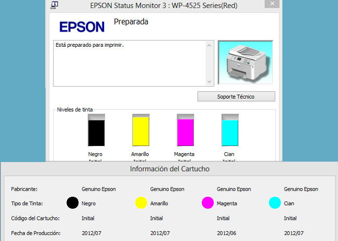Image resolution: width=338 pixels, height=241 pixels.
Task: Click the Fecha de Producción: label
Action: (36, 233)
